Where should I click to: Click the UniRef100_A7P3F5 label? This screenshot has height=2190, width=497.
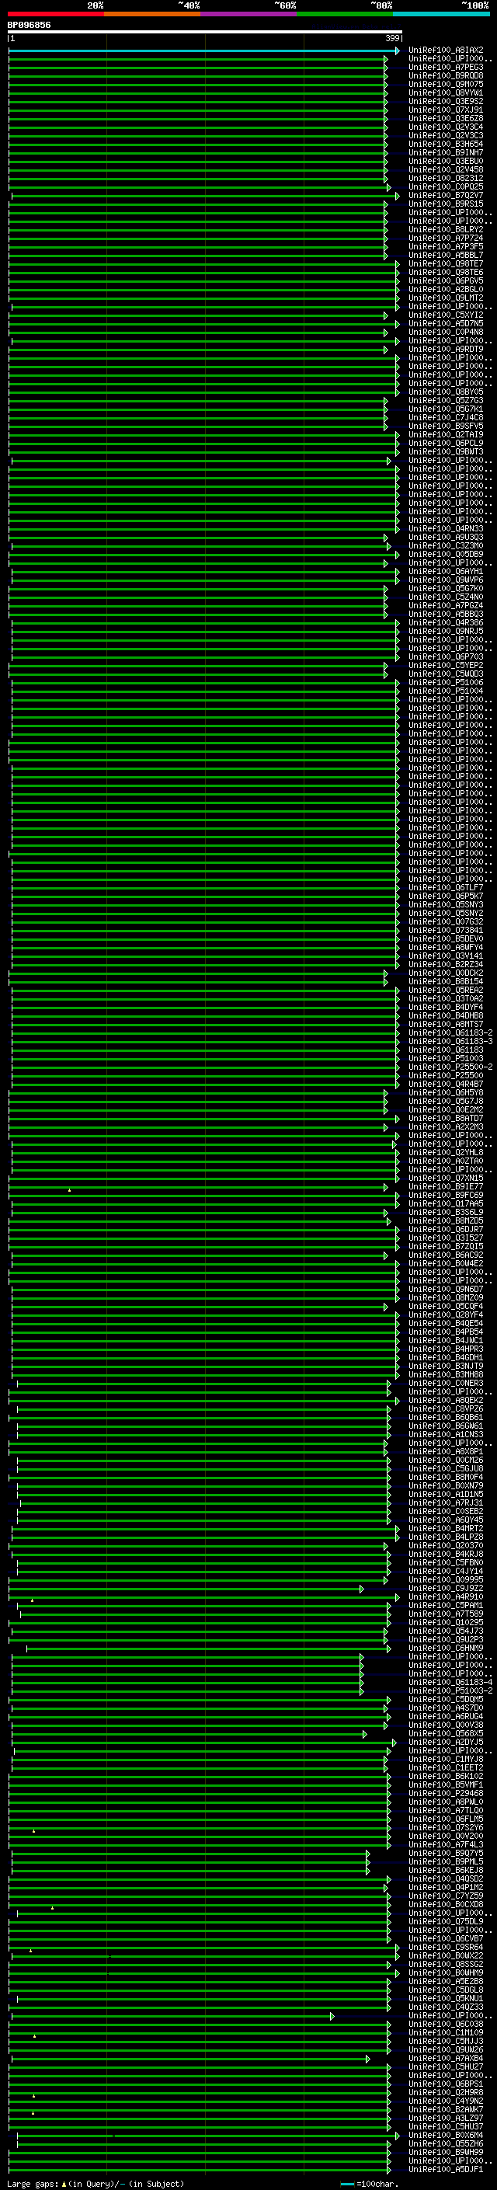click(446, 246)
